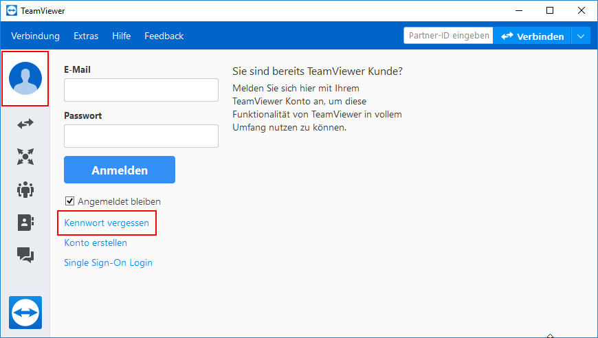
Task: Click the TeamViewer title bar app icon
Action: (12, 11)
